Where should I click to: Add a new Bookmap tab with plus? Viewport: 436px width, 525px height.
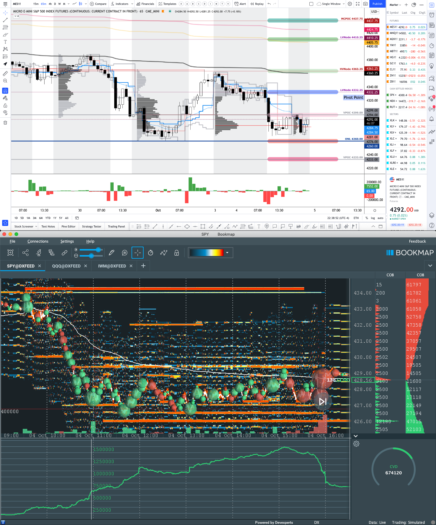point(143,266)
